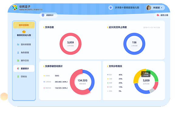Screen dimensions: 182x118
Task: Click the 25% distribution value
Action: [x=120, y=79]
